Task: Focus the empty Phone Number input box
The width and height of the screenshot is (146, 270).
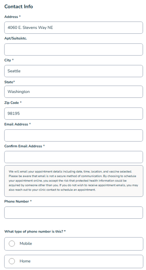Action: (x=74, y=213)
